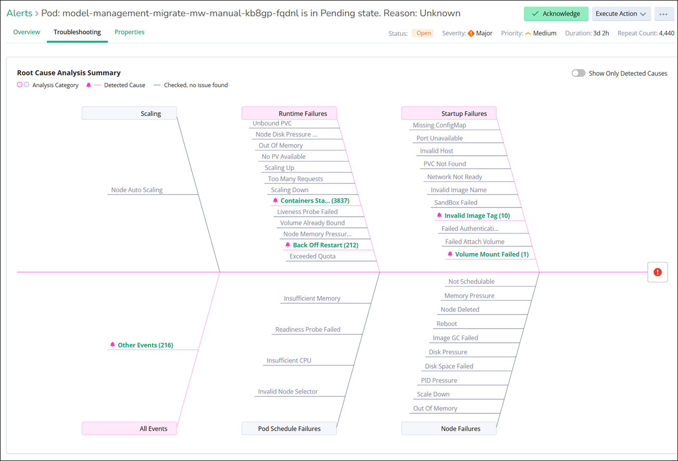
Task: Go back to Alerts breadcrumb link
Action: tap(19, 13)
